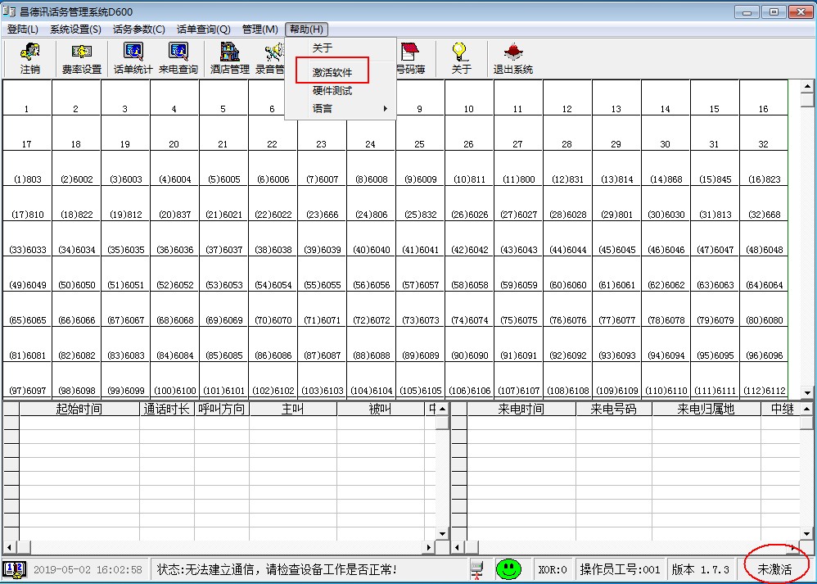Click trunk line cell number 16

click(763, 108)
